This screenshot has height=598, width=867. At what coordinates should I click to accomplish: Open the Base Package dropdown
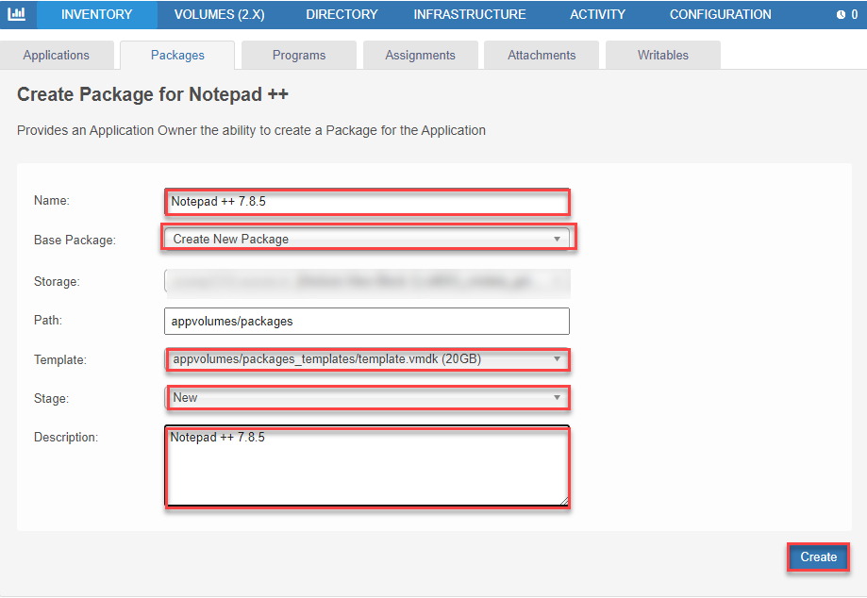pyautogui.click(x=368, y=238)
